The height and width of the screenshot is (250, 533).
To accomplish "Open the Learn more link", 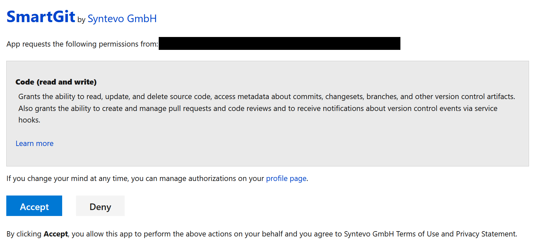I will pos(34,144).
